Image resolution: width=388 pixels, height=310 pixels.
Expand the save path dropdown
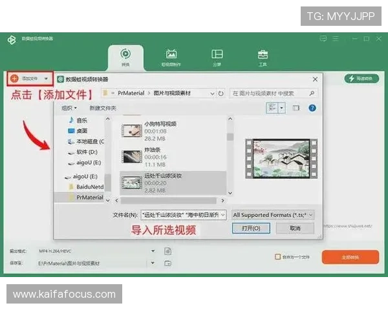point(153,263)
